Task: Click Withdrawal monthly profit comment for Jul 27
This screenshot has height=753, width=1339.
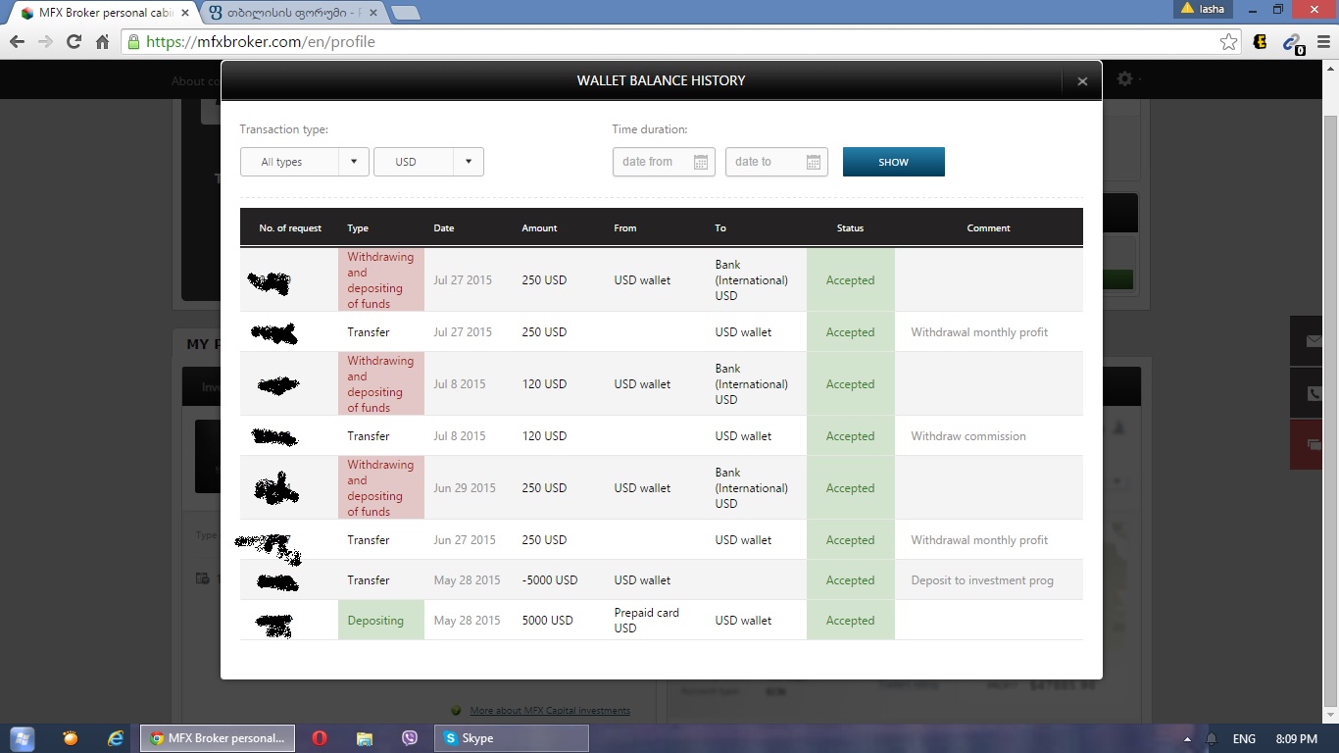Action: coord(979,332)
